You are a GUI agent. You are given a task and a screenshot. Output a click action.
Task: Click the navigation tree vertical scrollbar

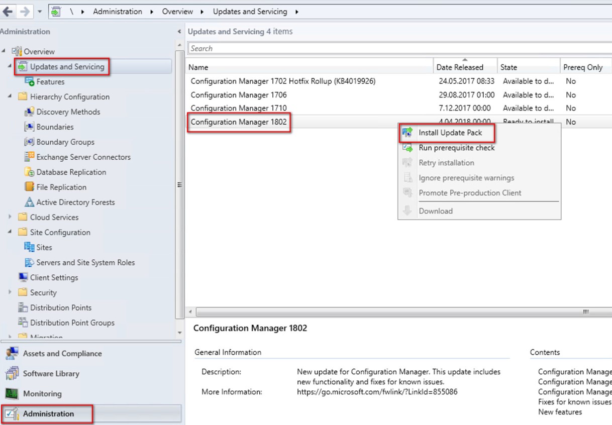click(x=180, y=184)
